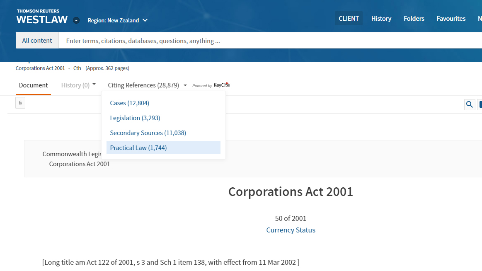Viewport: 482px width, 271px height.
Task: Switch to the Document tab
Action: 34,85
